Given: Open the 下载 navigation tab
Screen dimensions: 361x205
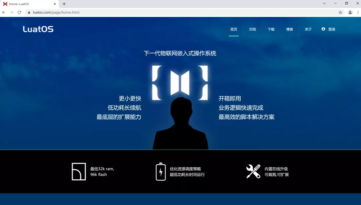Looking at the screenshot, I should click(x=271, y=29).
